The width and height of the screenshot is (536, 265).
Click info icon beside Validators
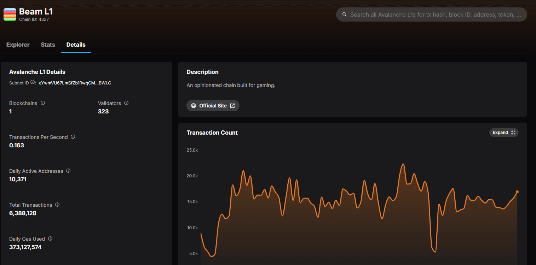(126, 103)
